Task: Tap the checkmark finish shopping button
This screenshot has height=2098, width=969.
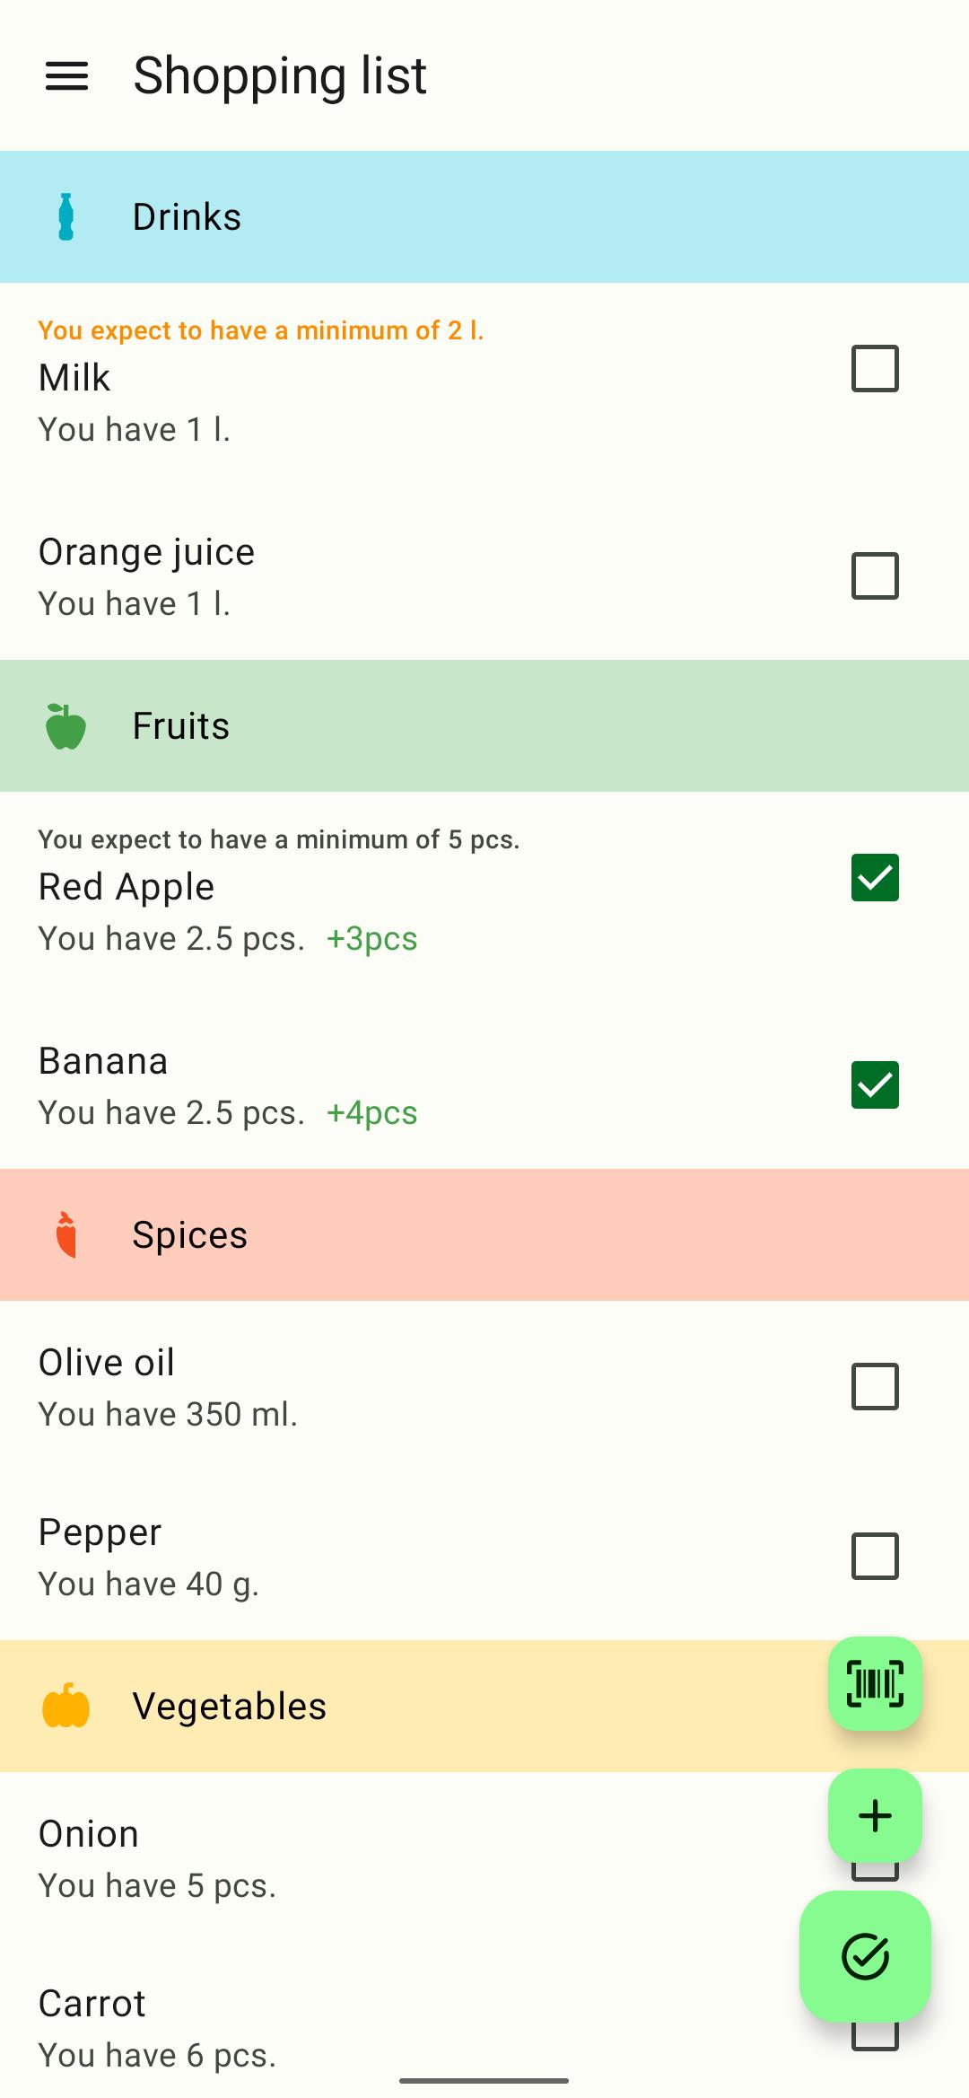Action: pyautogui.click(x=865, y=1956)
